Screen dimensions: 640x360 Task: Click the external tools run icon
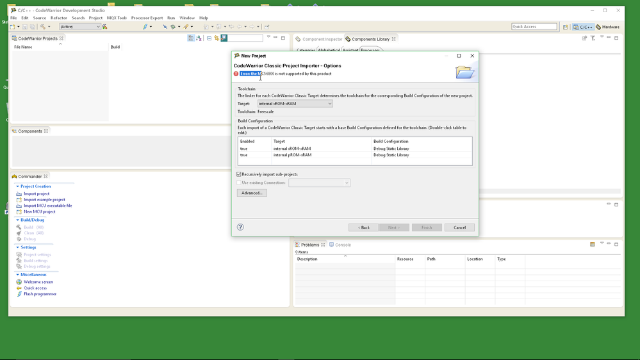[186, 26]
